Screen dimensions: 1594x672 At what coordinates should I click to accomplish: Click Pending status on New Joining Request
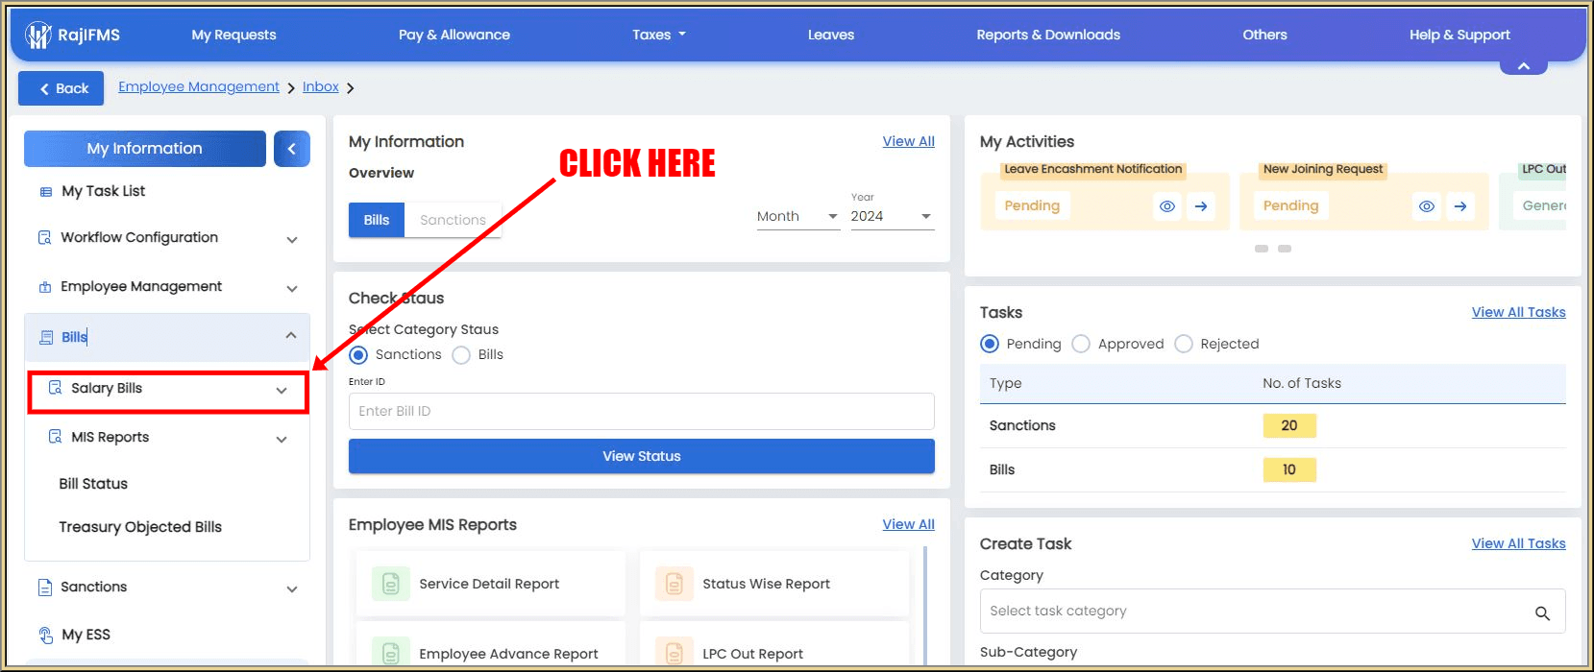point(1291,206)
